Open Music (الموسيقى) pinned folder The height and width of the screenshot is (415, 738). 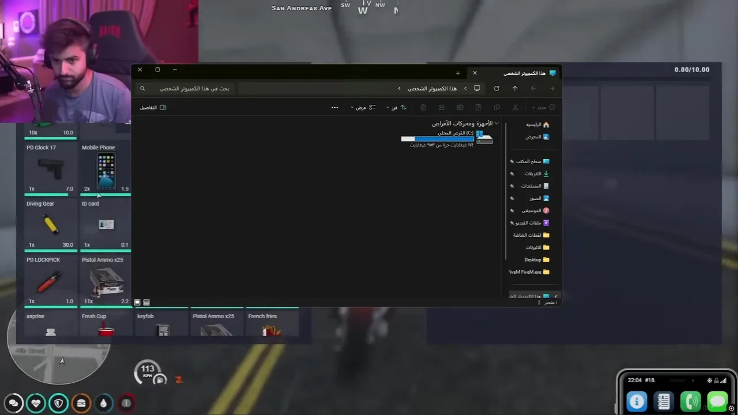pos(530,210)
